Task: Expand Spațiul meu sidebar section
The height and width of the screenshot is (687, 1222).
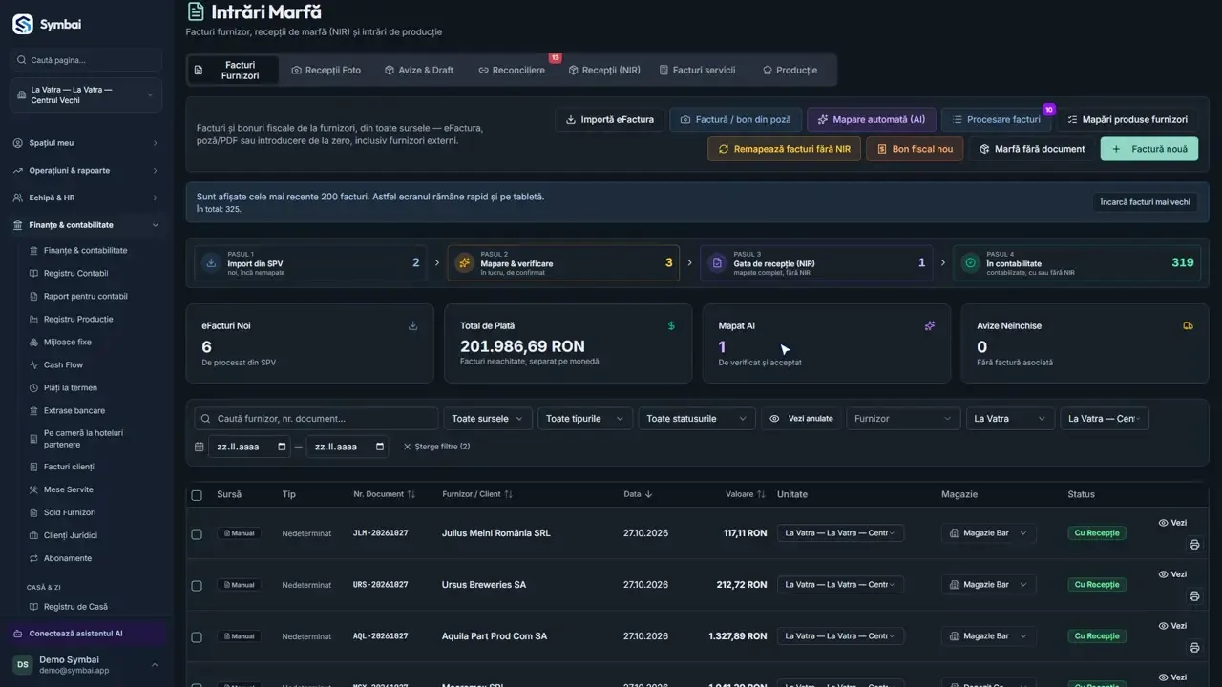Action: pos(86,143)
